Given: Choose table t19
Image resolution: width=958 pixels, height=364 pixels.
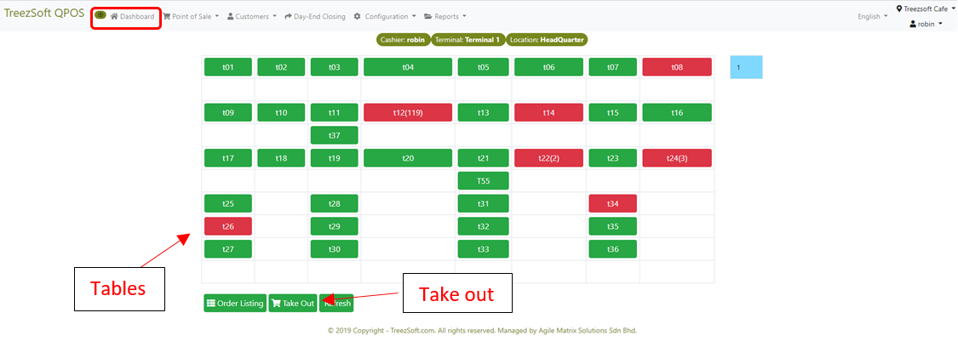Looking at the screenshot, I should tap(334, 158).
